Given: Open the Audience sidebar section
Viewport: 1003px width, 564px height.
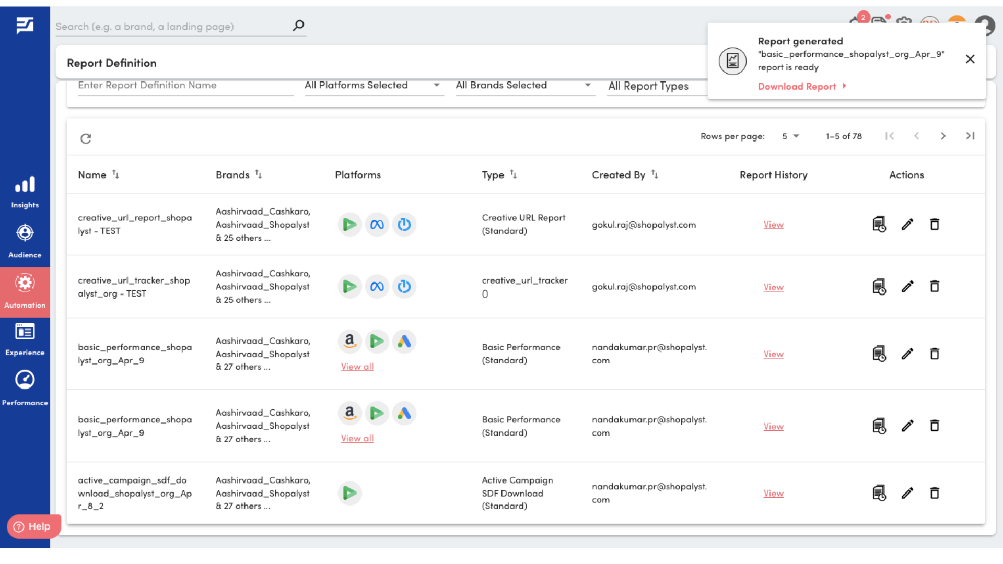Looking at the screenshot, I should point(25,241).
